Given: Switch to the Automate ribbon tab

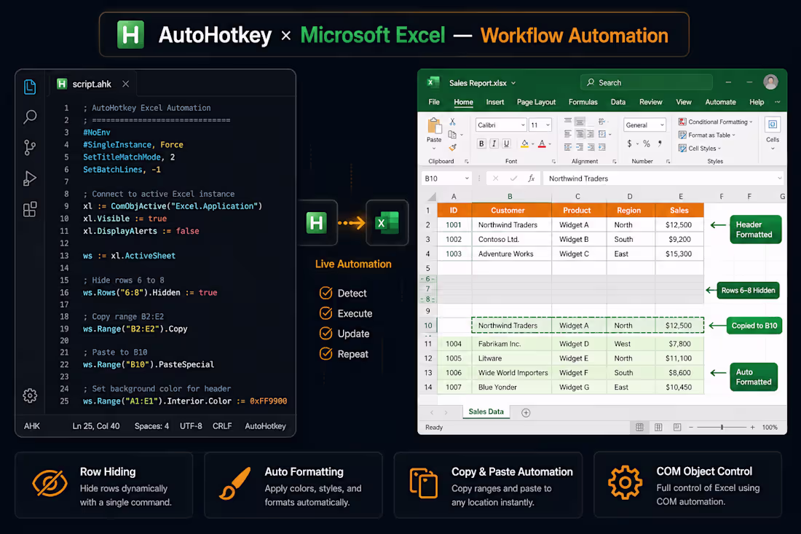Looking at the screenshot, I should pos(720,102).
